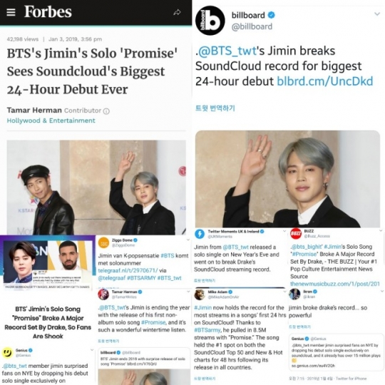The width and height of the screenshot is (385, 385).
Task: Open the Hollywood & Entertainment section link
Action: (51, 120)
